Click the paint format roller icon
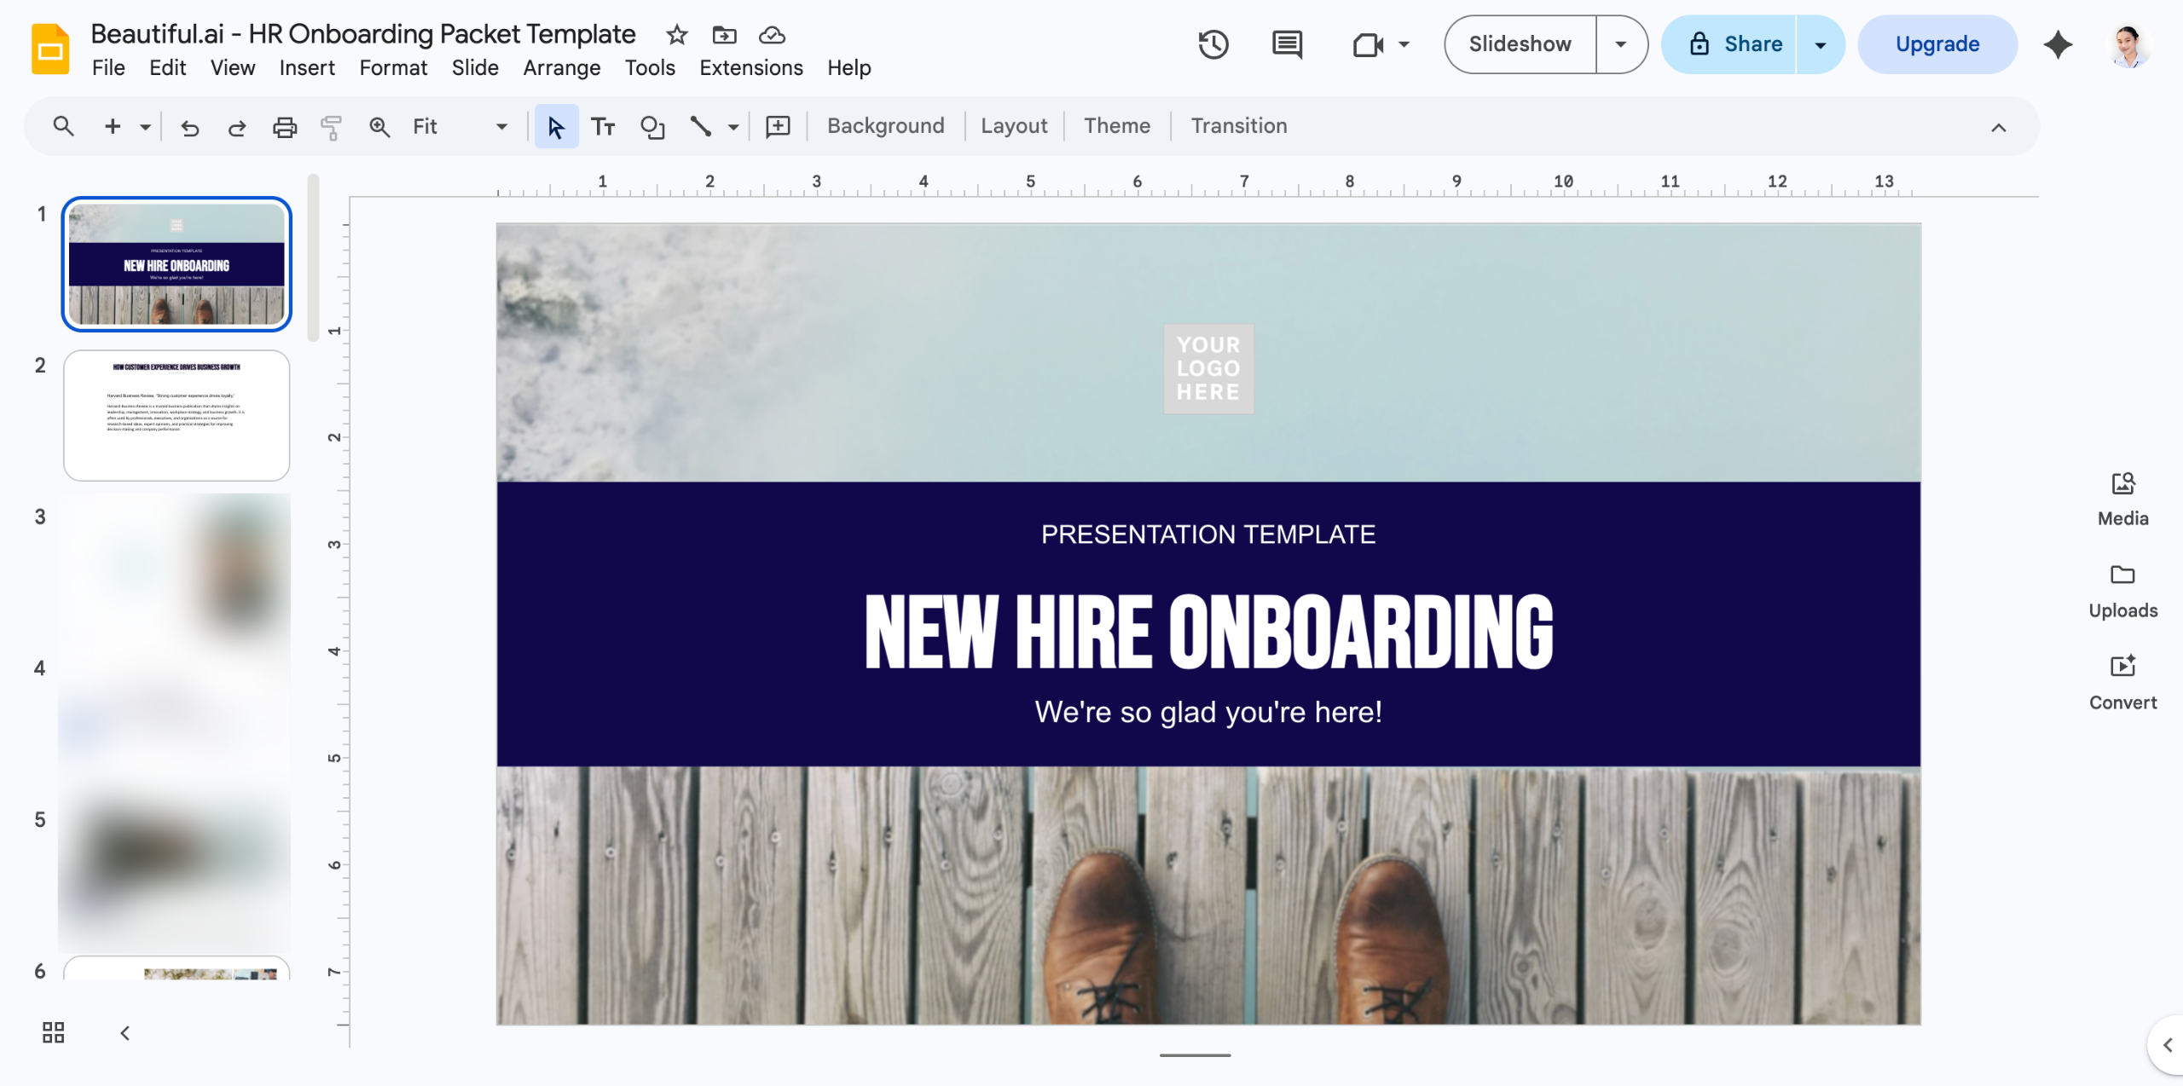The image size is (2183, 1086). (331, 127)
